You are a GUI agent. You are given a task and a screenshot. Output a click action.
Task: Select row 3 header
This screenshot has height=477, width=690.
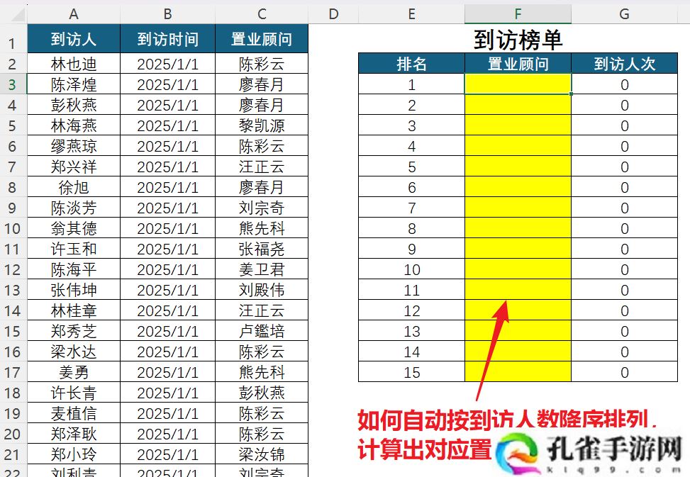[x=13, y=84]
